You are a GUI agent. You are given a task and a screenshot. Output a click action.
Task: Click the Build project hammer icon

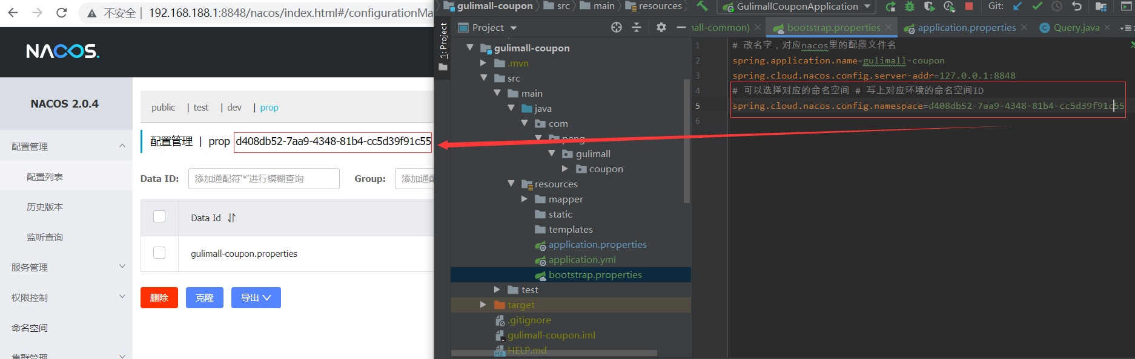(702, 6)
